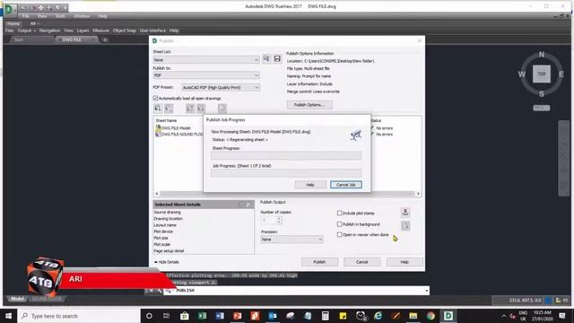This screenshot has height=323, width=574.
Task: Toggle Automatically load all open drawings
Action: pos(155,98)
